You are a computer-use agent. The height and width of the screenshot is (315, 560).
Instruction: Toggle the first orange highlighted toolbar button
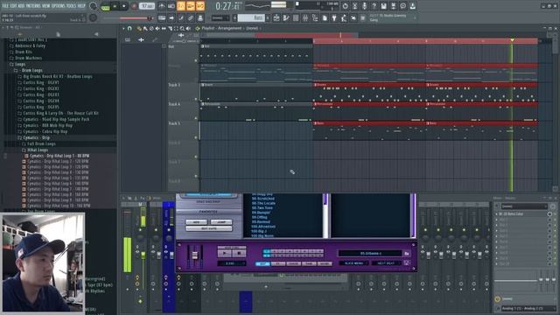pos(181,6)
